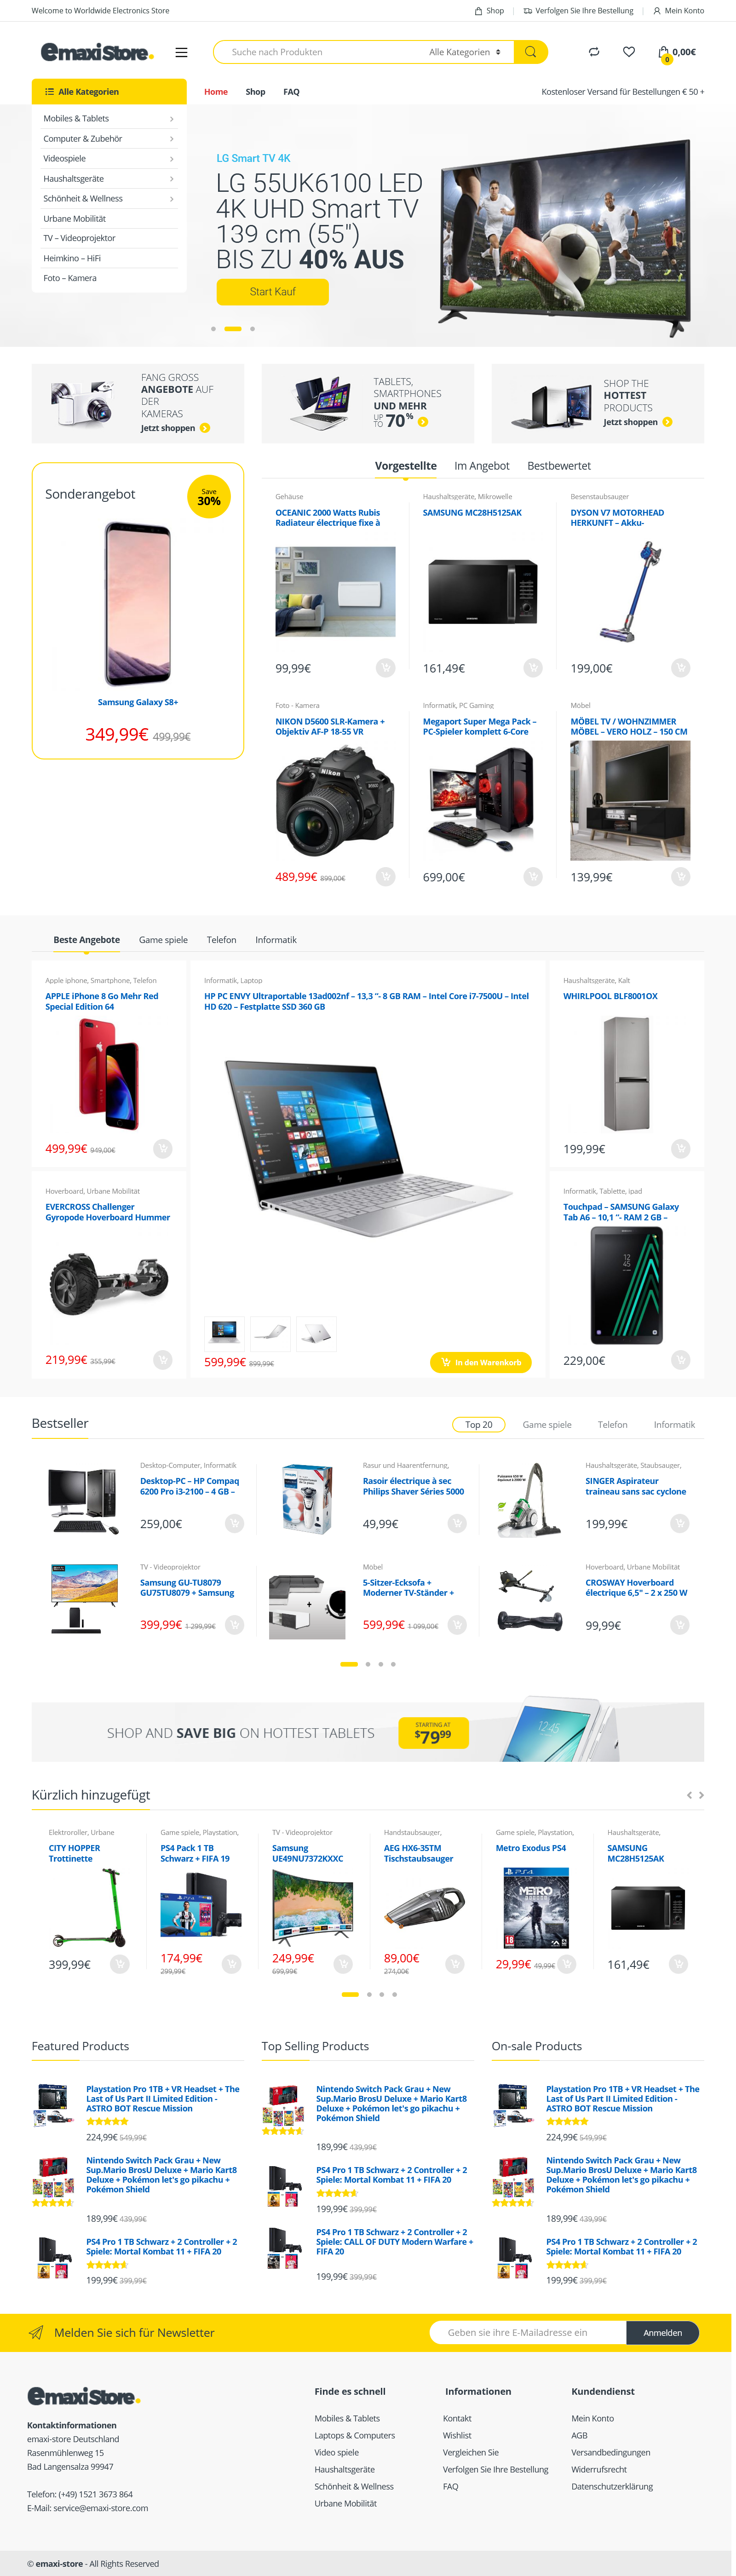Add DYSON V7 MOTORHEAD to cart
This screenshot has height=2576, width=736.
tap(680, 667)
